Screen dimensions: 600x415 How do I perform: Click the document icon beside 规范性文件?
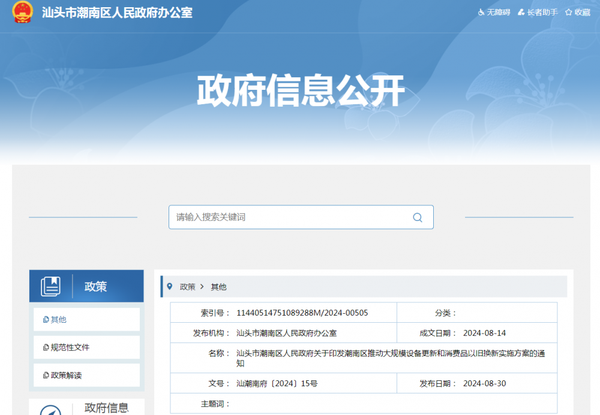coord(45,347)
